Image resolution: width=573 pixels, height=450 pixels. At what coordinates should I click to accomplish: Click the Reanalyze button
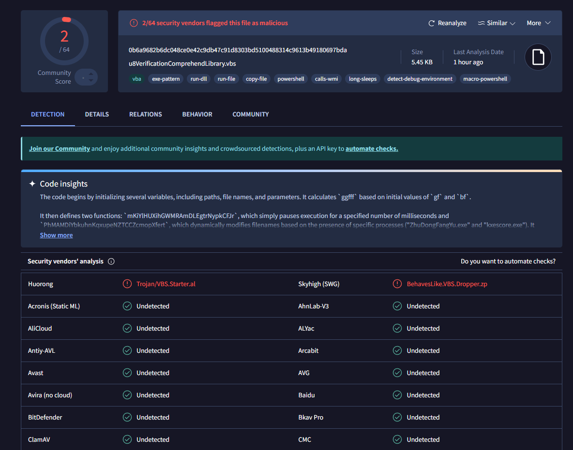(x=447, y=23)
